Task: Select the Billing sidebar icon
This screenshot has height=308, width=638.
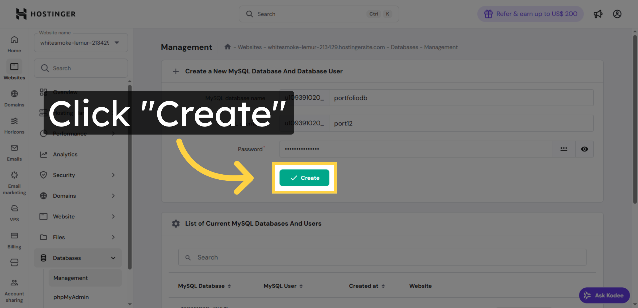Action: (x=14, y=236)
